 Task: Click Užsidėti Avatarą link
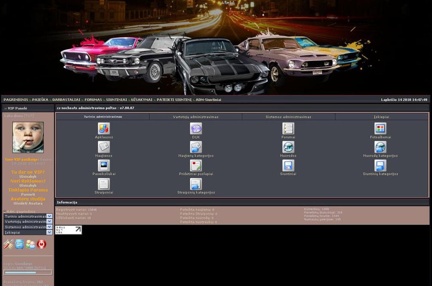28,204
